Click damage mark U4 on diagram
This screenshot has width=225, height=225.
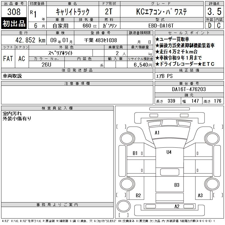point(169,152)
